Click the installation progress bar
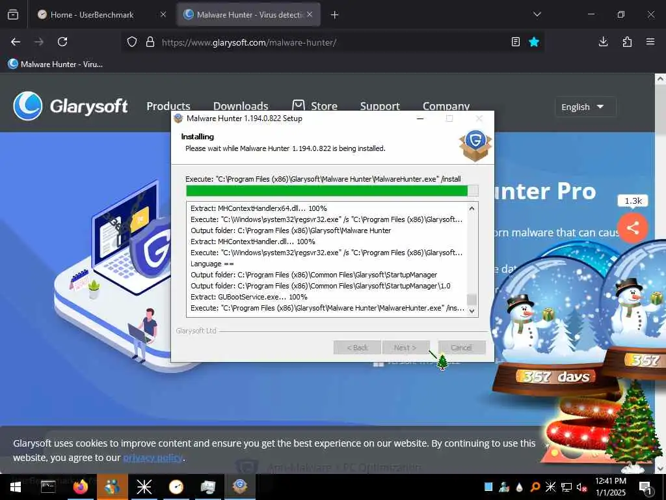This screenshot has width=666, height=500. tap(332, 191)
